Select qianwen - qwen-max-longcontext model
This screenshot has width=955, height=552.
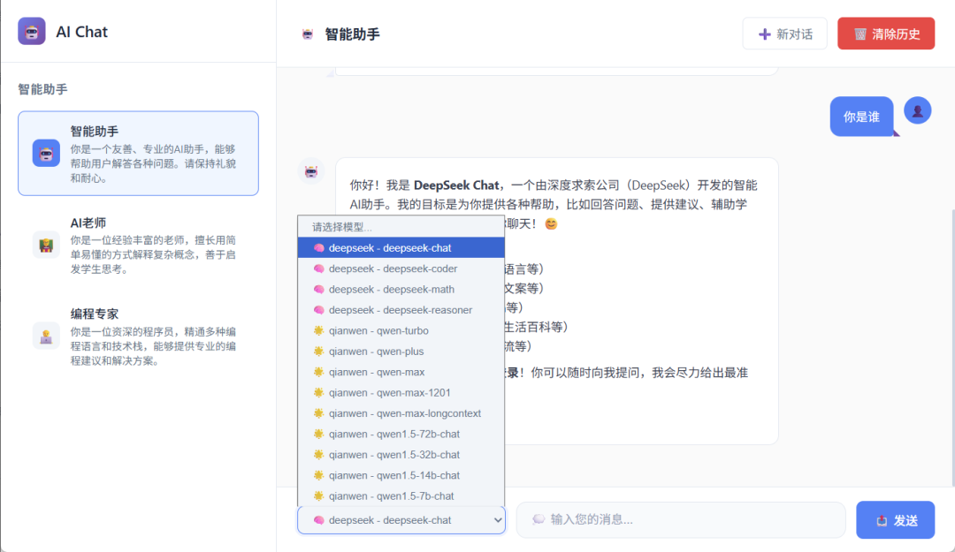point(401,413)
